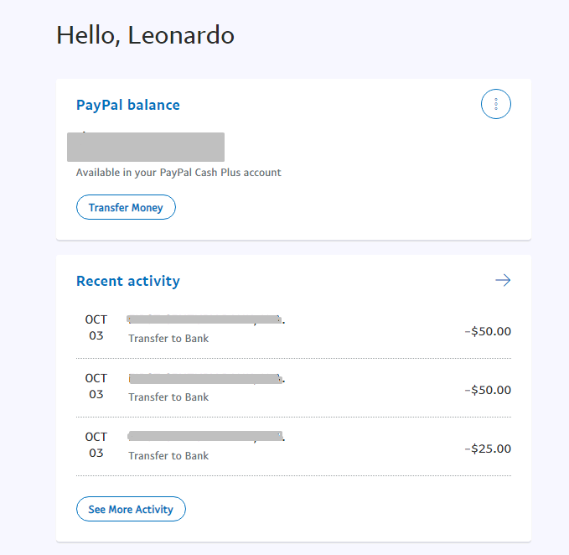Viewport: 569px width, 555px height.
Task: Select Transfer to Bank label of the middle transaction
Action: pyautogui.click(x=168, y=397)
